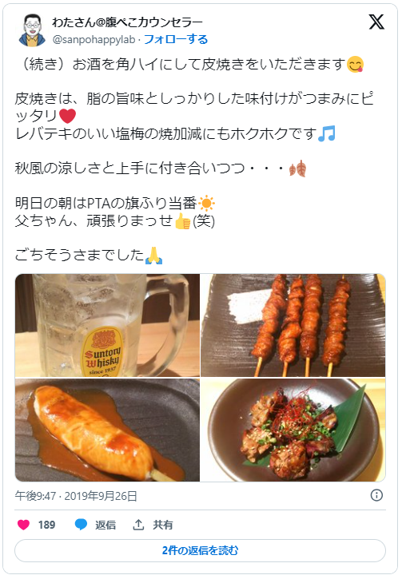Open the Suntory Whisky highball photo
This screenshot has width=402, height=579.
tap(107, 325)
